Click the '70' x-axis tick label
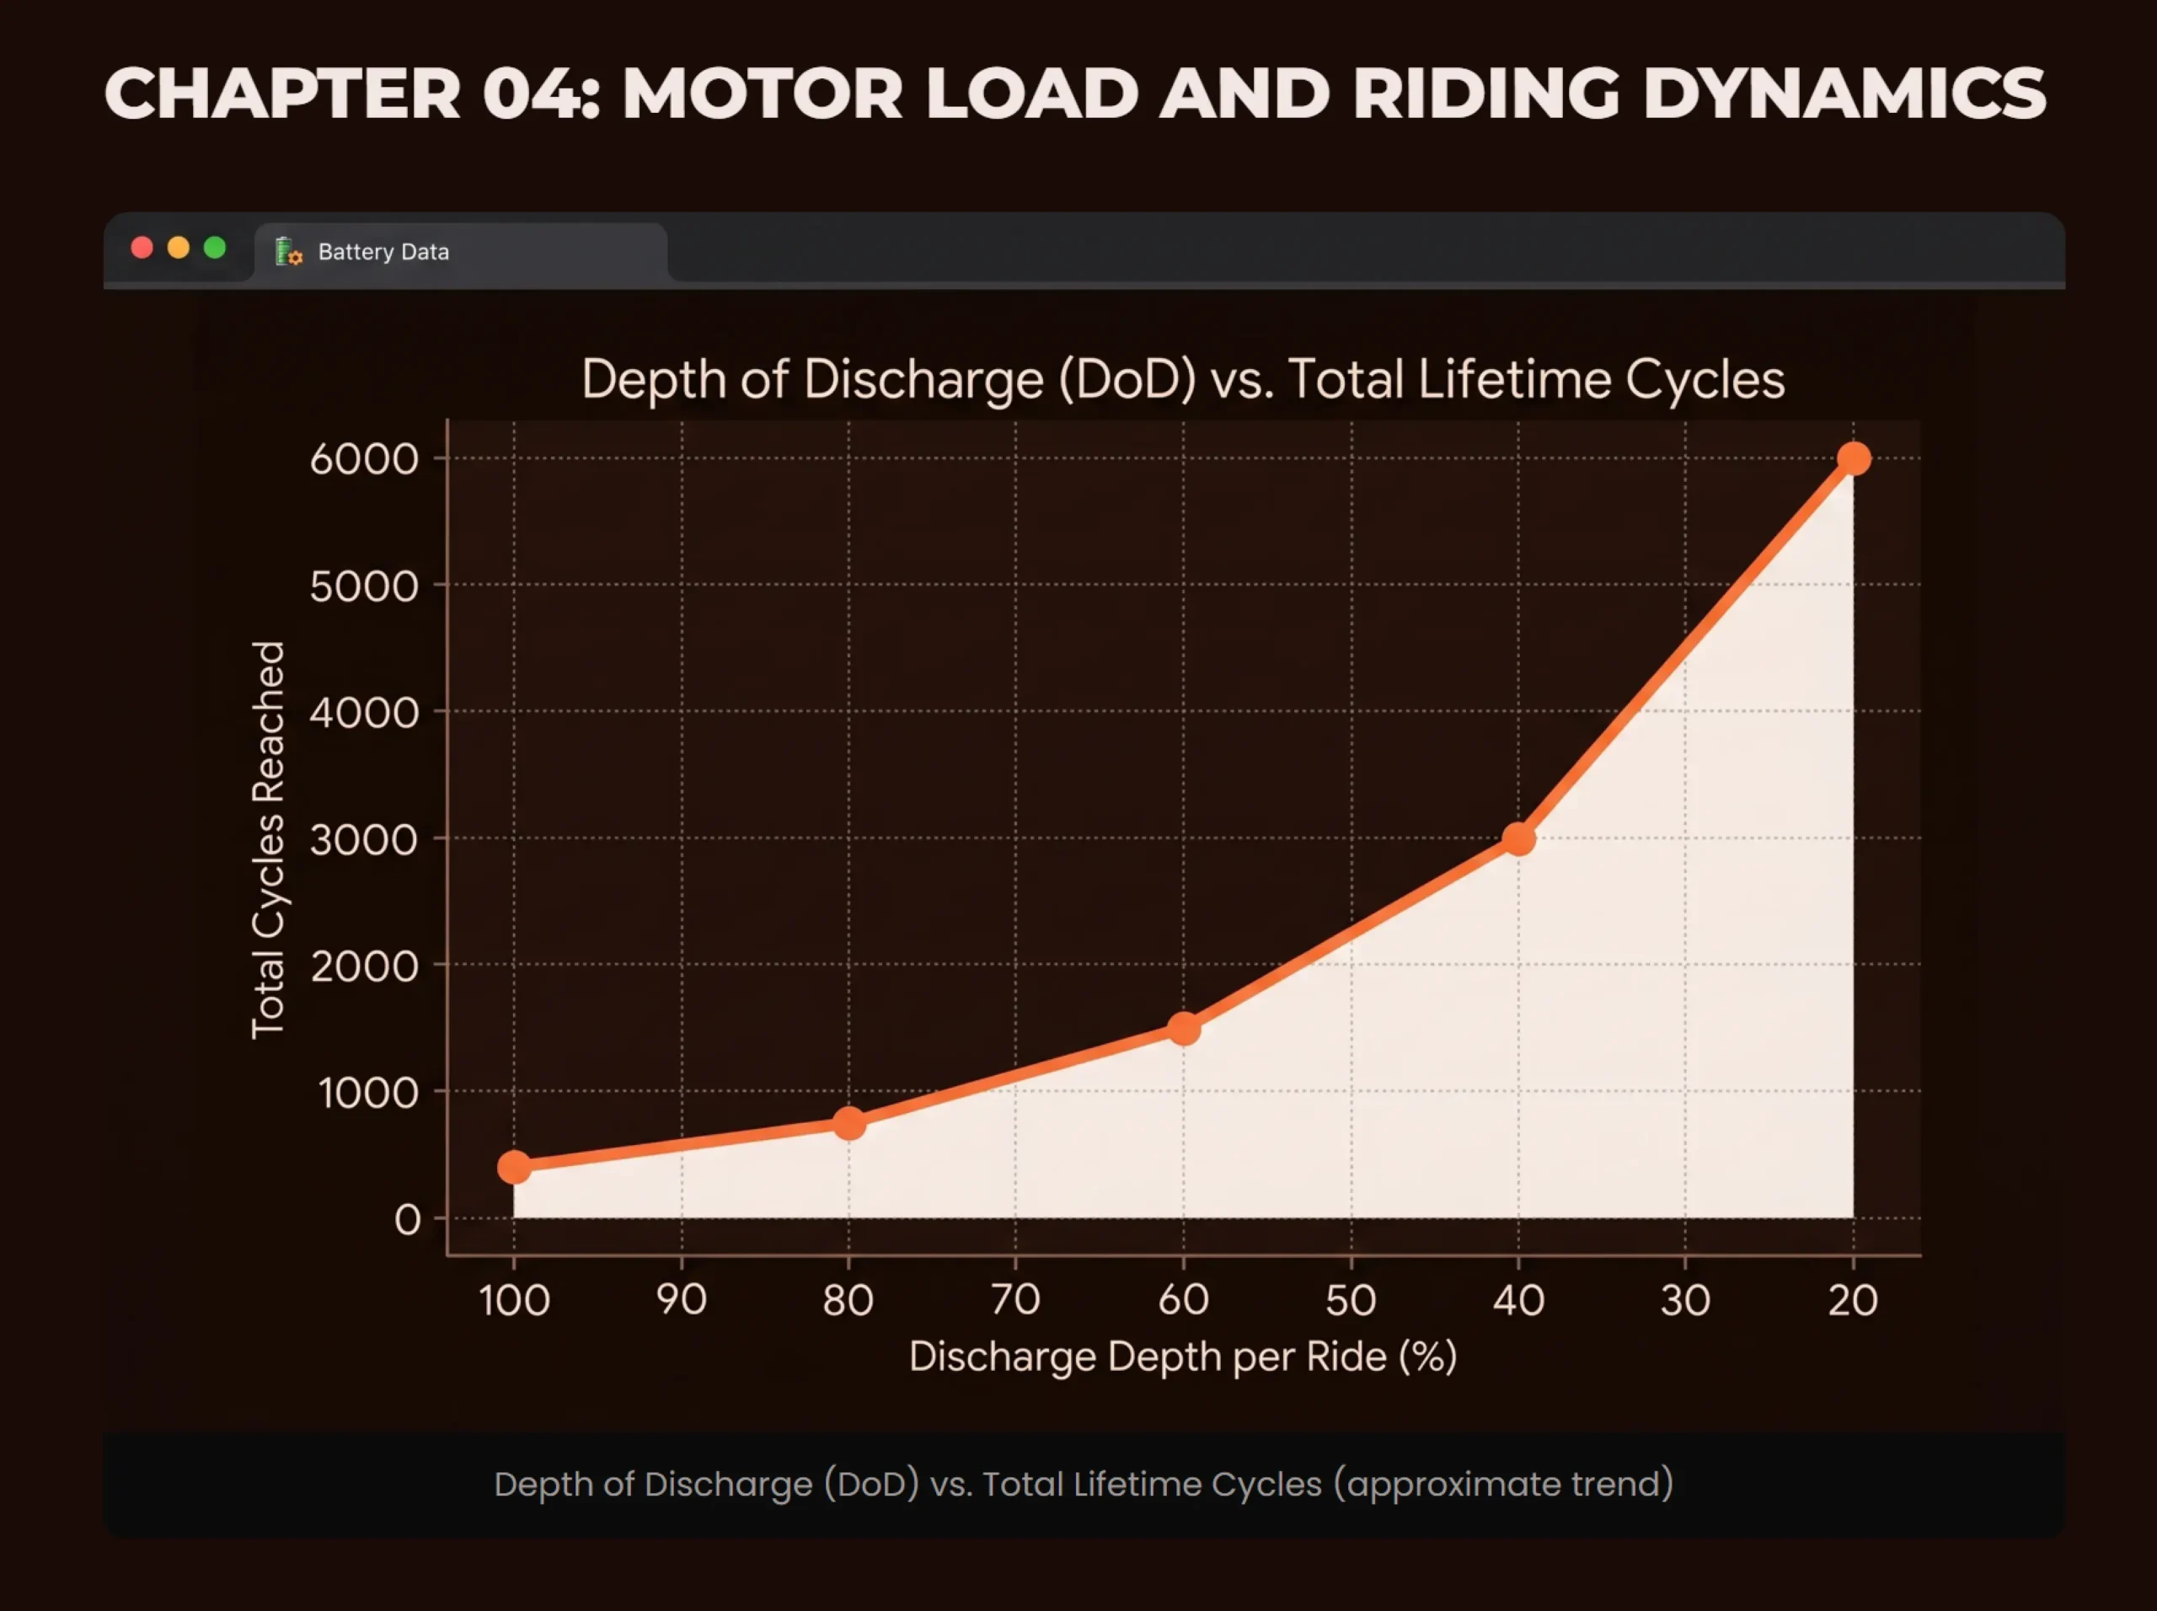Viewport: 2157px width, 1611px height. [x=1016, y=1300]
